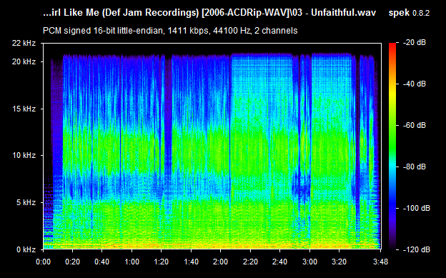Click the 0:20 time axis marker
The image size is (446, 278).
tap(72, 262)
